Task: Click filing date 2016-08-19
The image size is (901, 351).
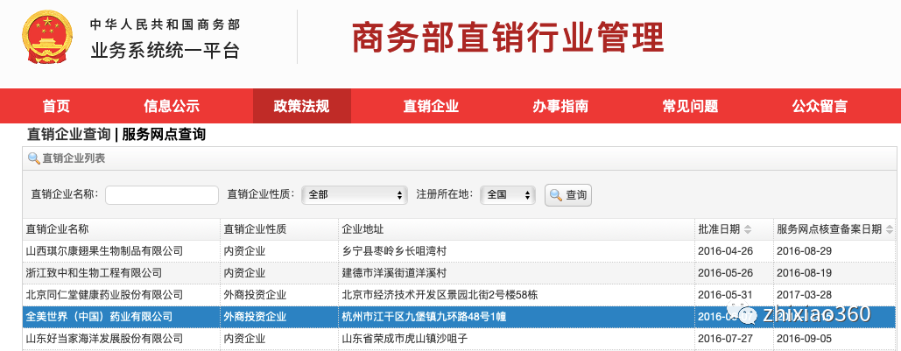Action: tap(805, 273)
